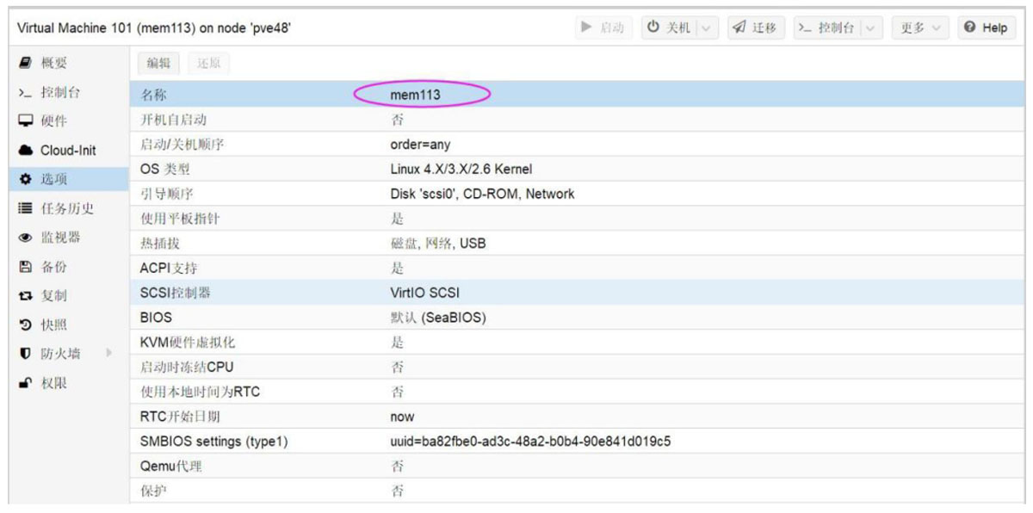Select the 权限 permissions unlock icon

[x=25, y=383]
